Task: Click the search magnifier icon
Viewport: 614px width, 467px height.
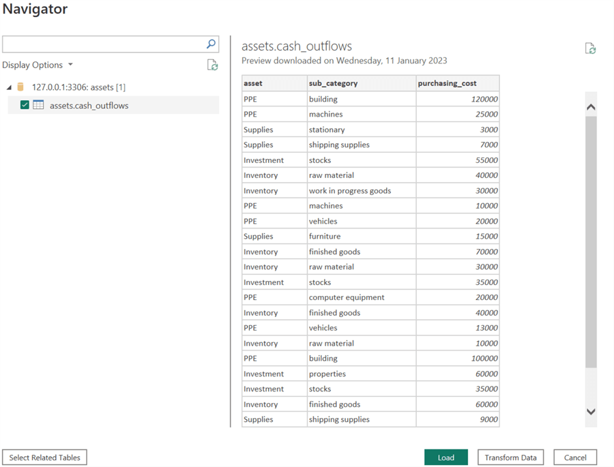Action: [x=211, y=44]
